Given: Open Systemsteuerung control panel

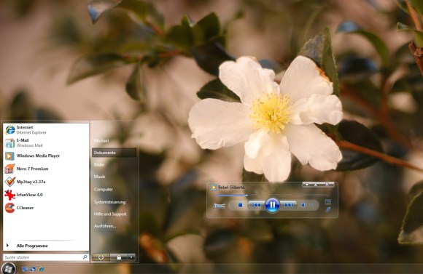Looking at the screenshot, I should [x=109, y=202].
